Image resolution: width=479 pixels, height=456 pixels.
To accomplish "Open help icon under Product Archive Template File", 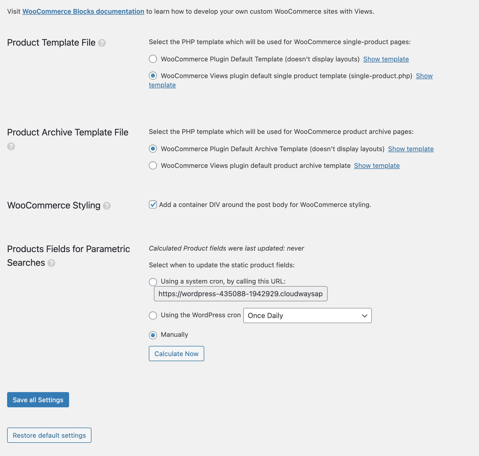I will [11, 146].
